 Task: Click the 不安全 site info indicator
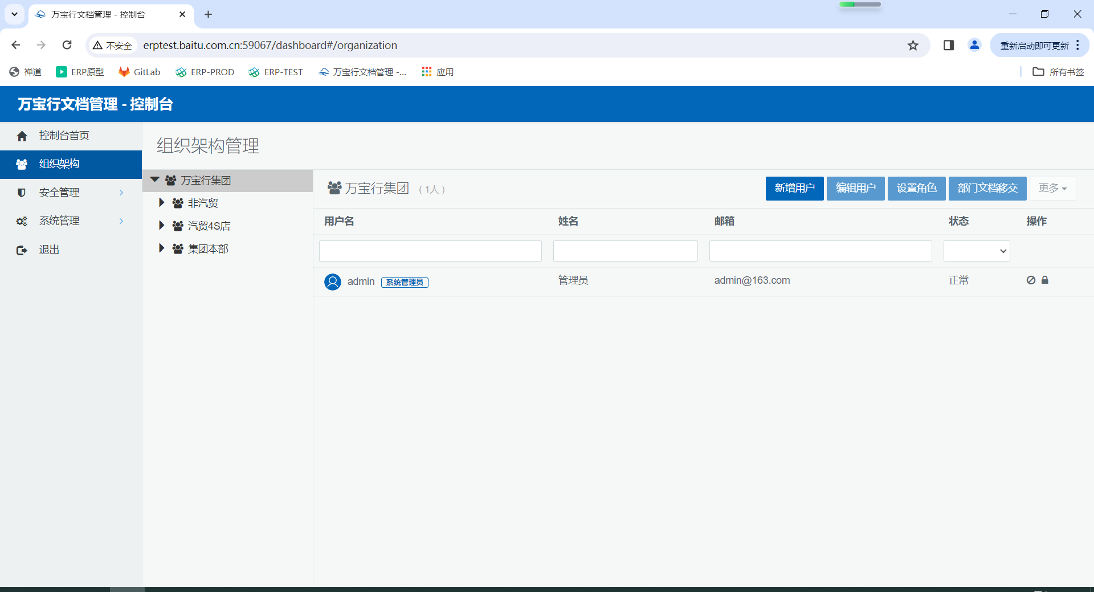click(x=113, y=46)
